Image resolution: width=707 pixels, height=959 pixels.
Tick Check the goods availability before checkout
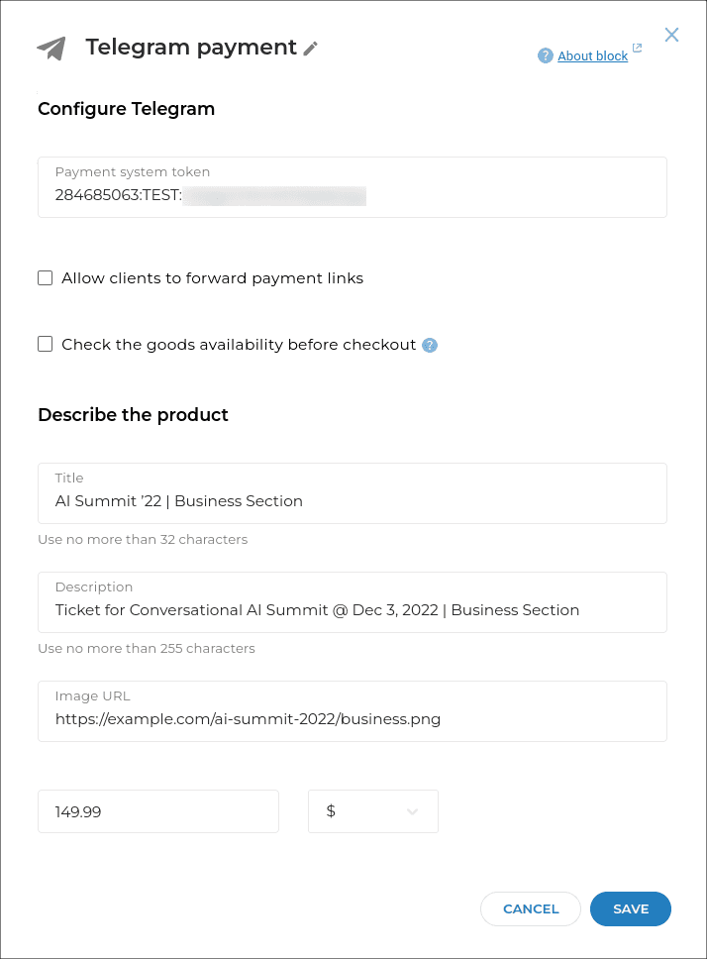click(45, 345)
